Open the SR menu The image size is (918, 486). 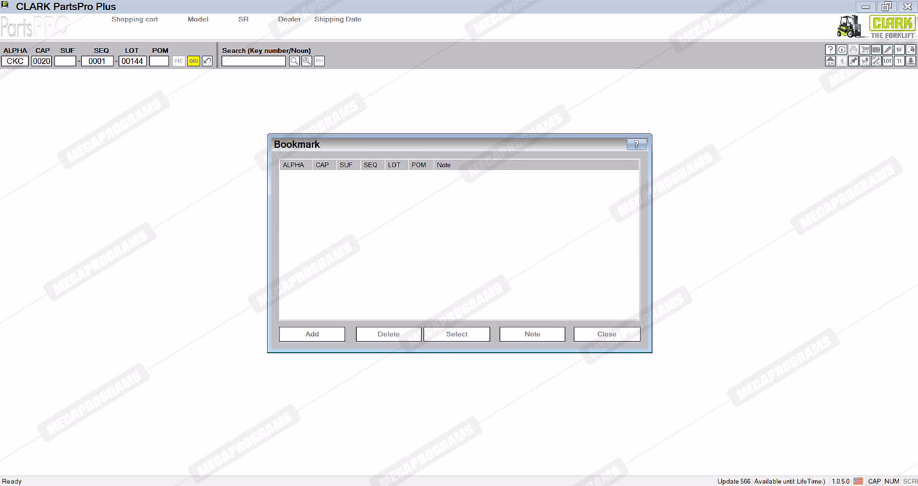[x=243, y=19]
